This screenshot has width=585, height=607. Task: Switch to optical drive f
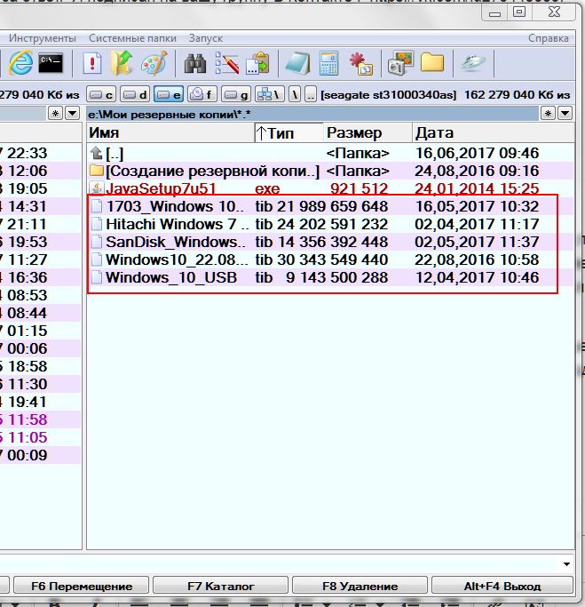coord(202,94)
